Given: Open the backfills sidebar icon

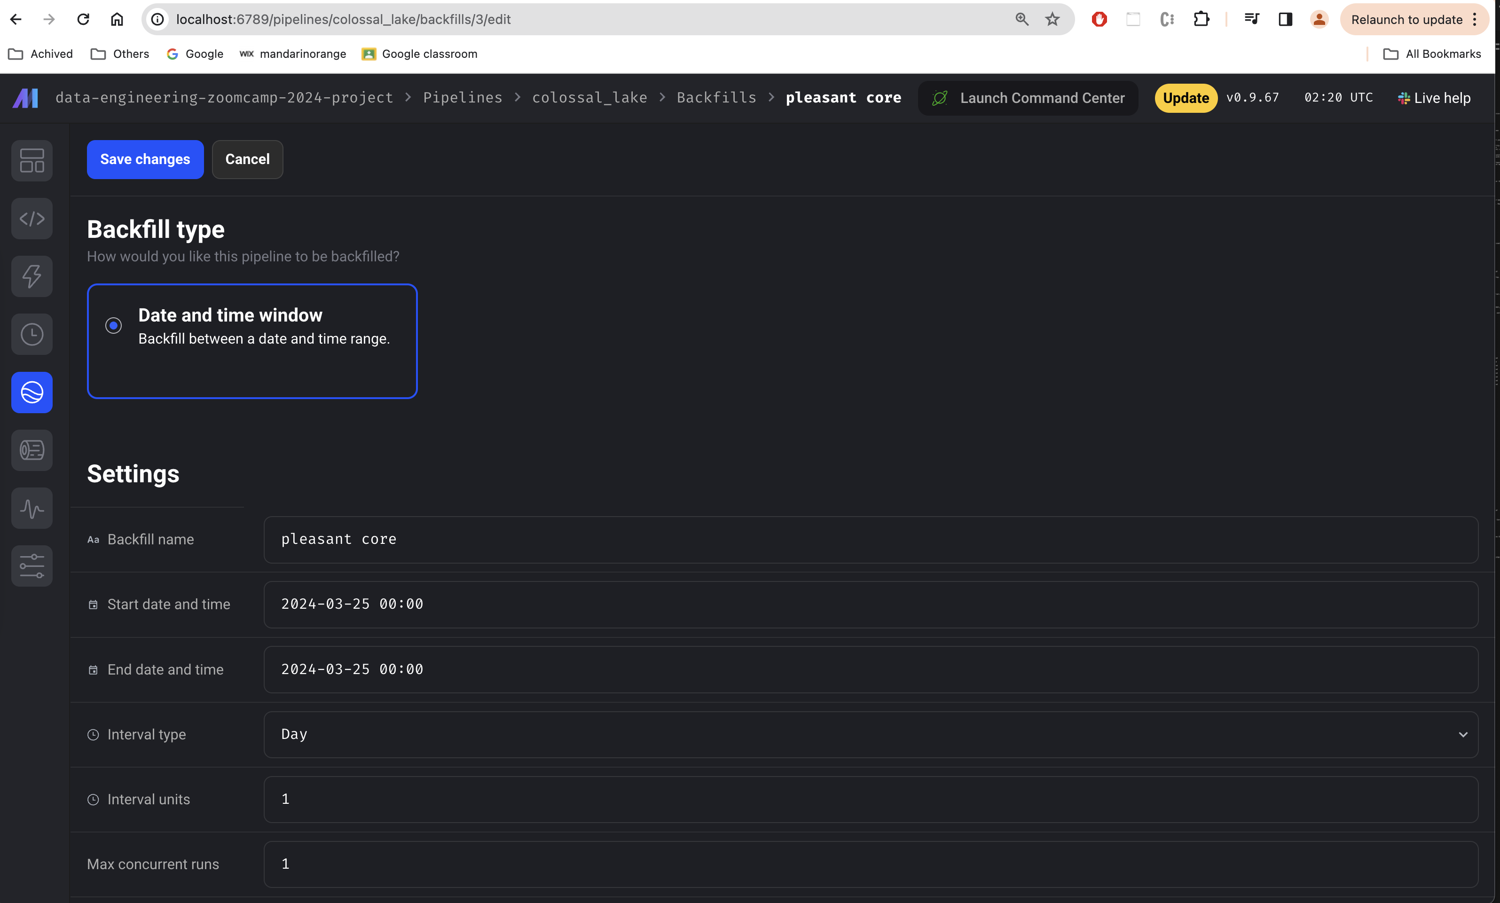Looking at the screenshot, I should 31,393.
